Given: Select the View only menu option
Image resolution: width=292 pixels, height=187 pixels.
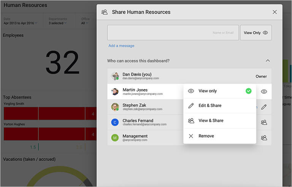Looking at the screenshot, I should click(220, 91).
